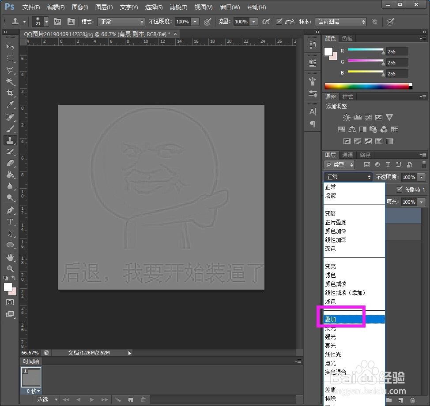This screenshot has width=430, height=406.
Task: Select the Rectangular Marquee tool
Action: click(x=10, y=58)
